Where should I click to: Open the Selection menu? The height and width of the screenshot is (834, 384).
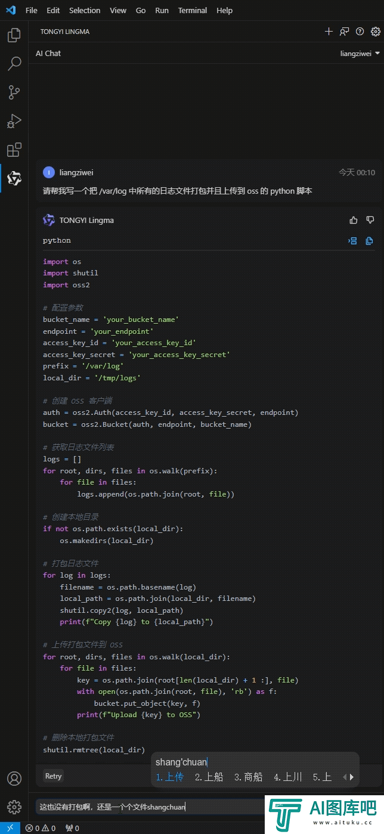tap(85, 10)
